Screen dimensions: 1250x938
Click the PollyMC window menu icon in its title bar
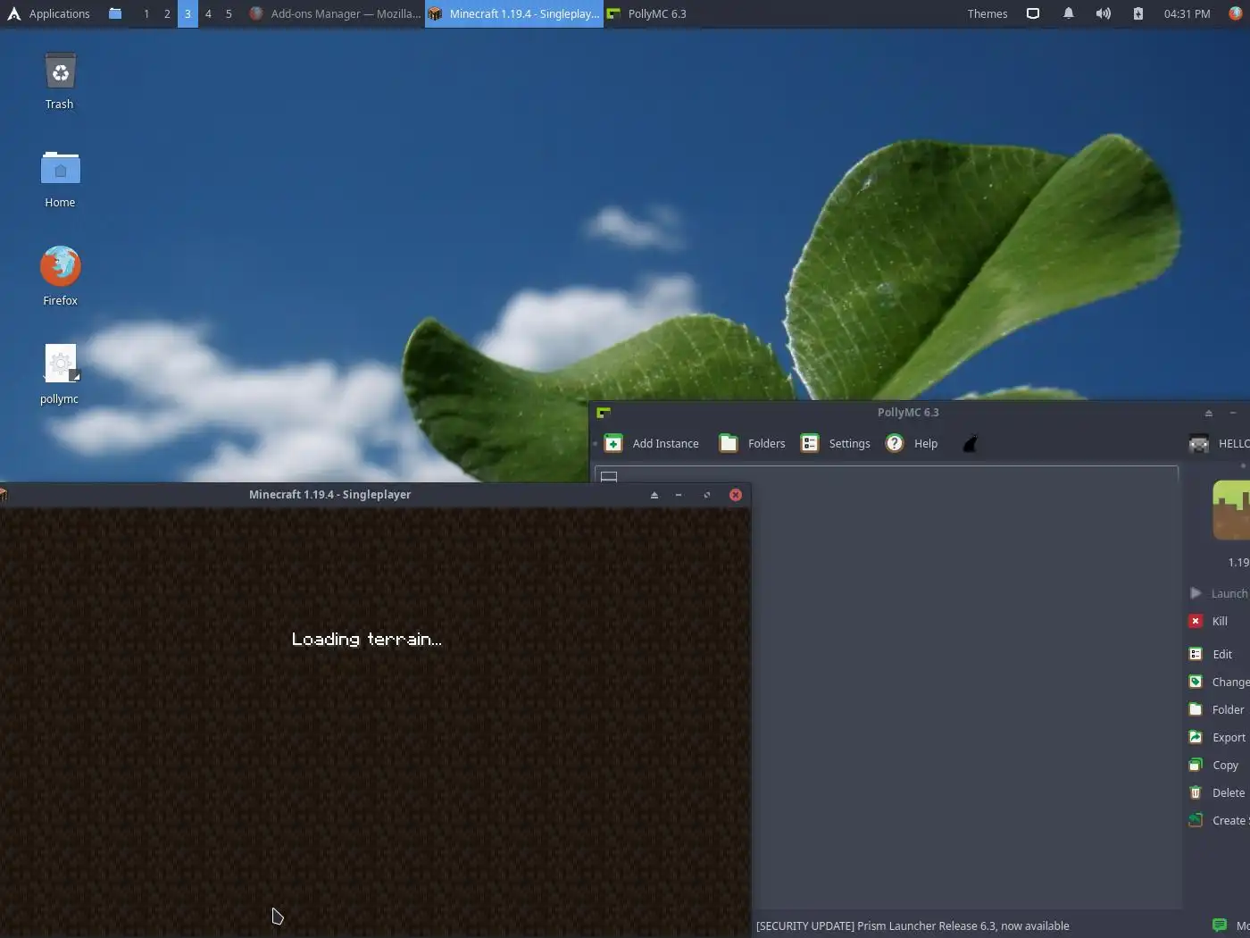604,413
